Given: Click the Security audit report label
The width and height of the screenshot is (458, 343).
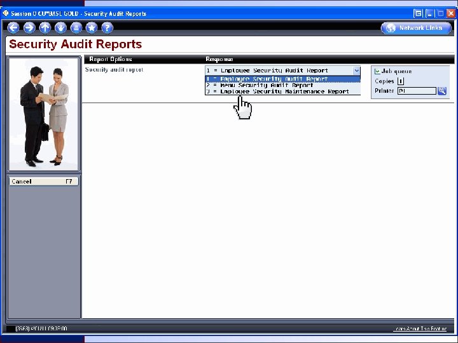Looking at the screenshot, I should [114, 70].
